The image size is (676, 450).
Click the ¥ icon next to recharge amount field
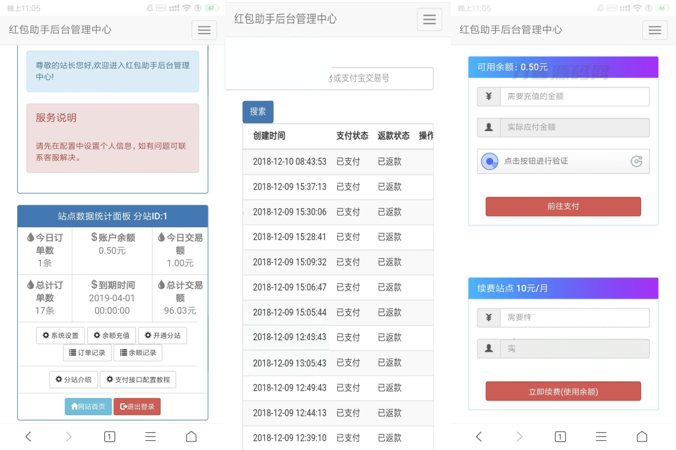(x=488, y=96)
